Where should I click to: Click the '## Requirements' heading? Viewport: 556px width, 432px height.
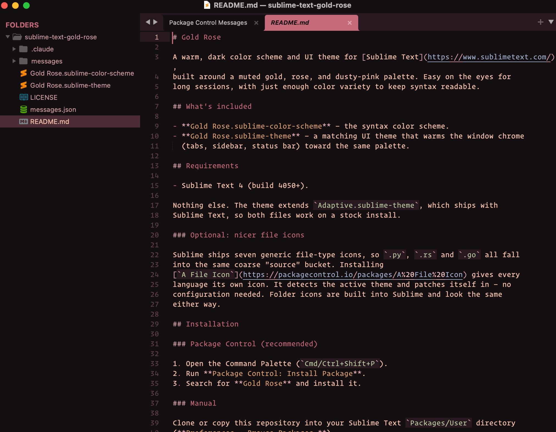tap(205, 166)
